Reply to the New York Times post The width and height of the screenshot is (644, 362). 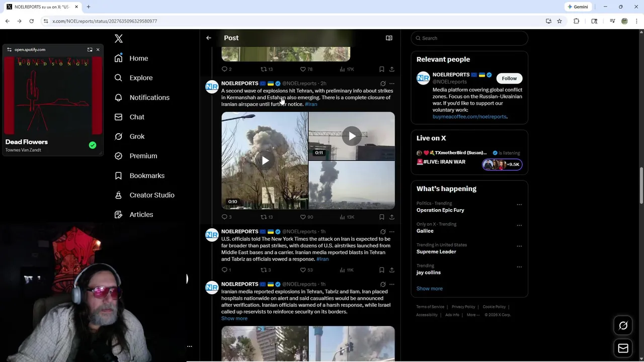226,270
